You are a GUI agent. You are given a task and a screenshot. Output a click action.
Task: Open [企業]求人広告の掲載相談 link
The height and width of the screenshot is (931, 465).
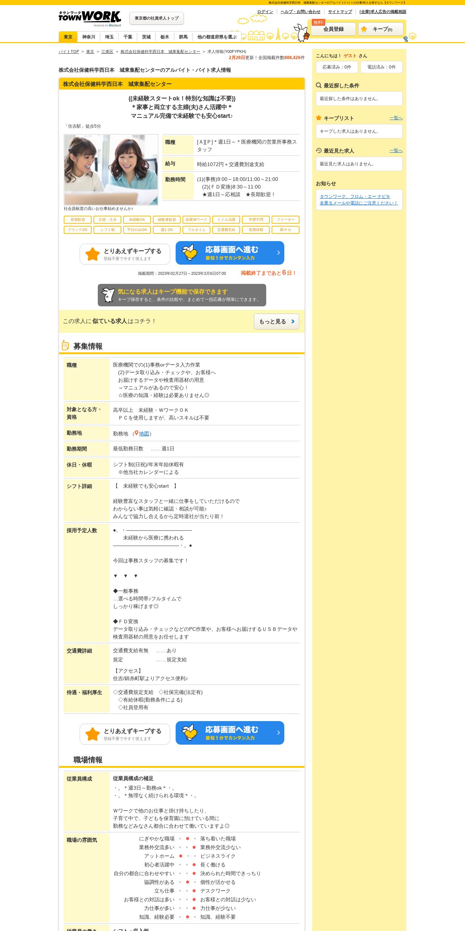tap(383, 12)
